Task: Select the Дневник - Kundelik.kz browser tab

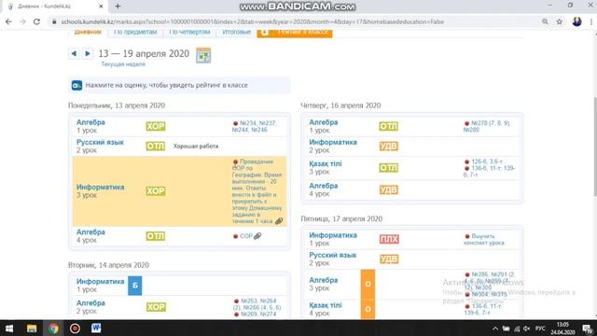Action: click(x=55, y=7)
